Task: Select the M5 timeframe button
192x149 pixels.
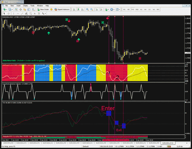Action: tap(128, 10)
